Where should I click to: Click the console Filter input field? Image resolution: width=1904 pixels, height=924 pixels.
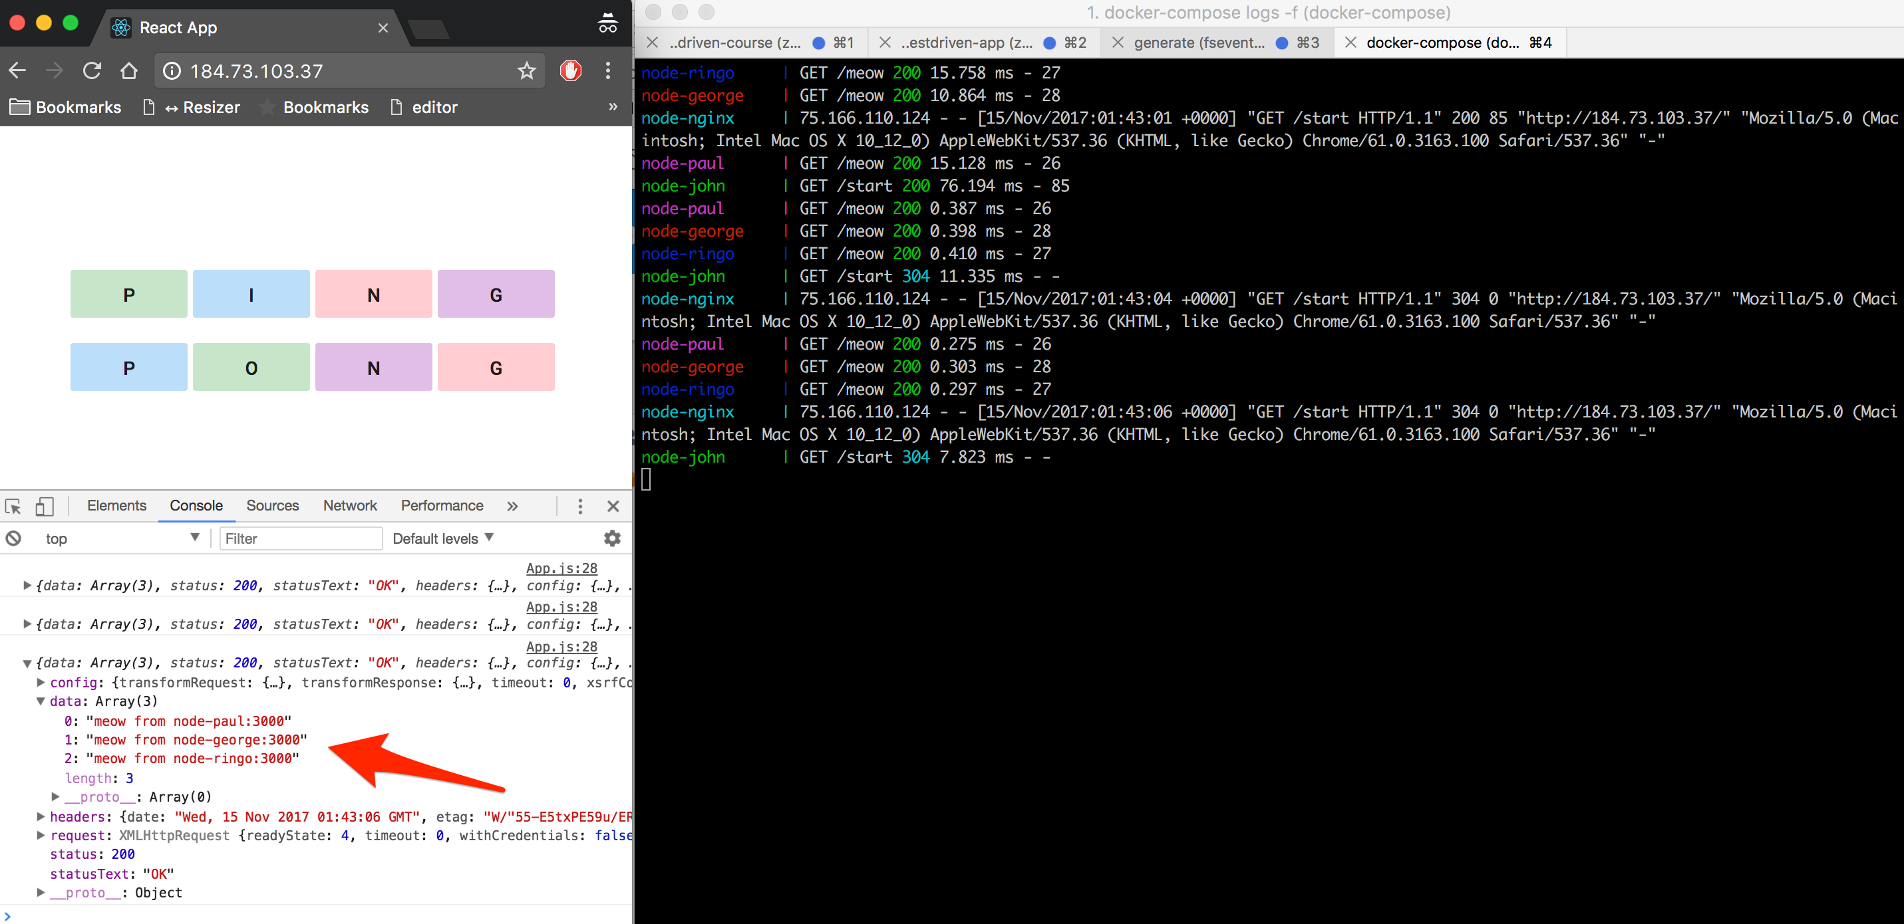pos(300,538)
